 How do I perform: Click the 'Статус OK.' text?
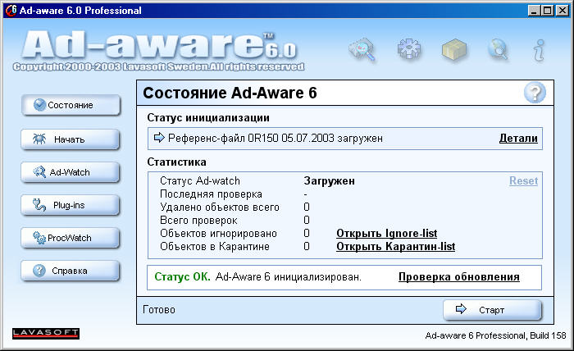182,276
